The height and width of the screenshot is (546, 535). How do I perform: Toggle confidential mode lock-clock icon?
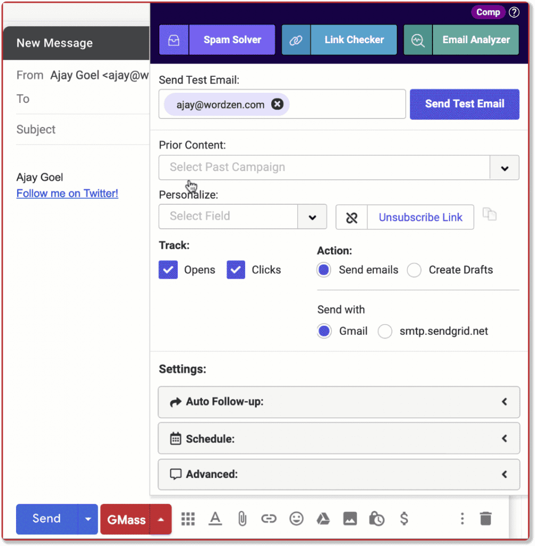[x=376, y=519]
